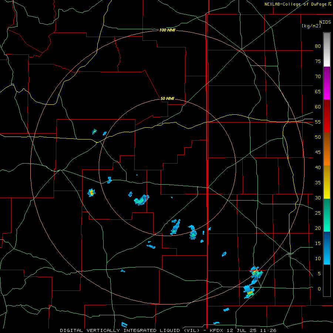The height and width of the screenshot is (333, 333).
Task: Click the 5 value on the scale
Action: coord(319,273)
